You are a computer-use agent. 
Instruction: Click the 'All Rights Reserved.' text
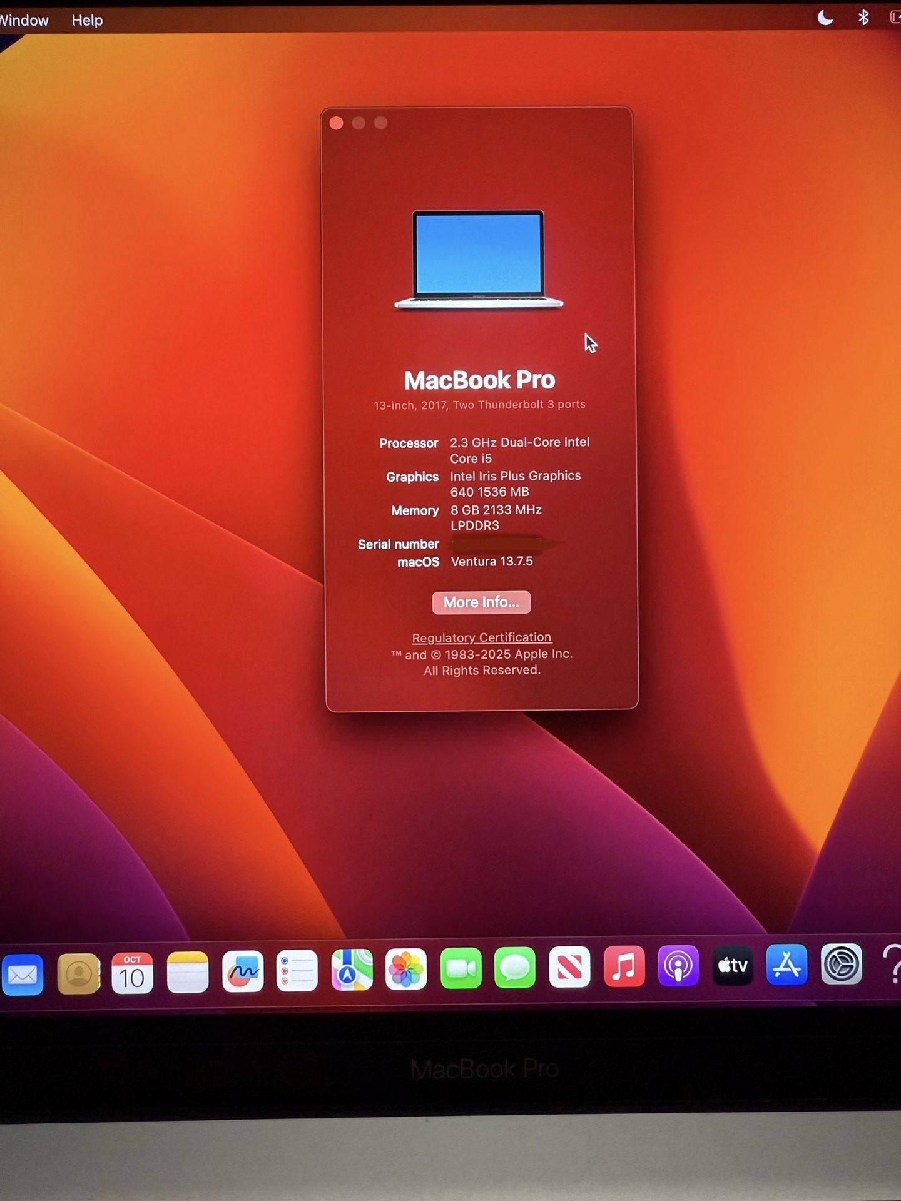[x=482, y=671]
